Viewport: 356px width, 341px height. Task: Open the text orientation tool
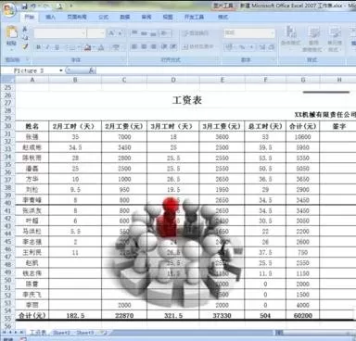[x=165, y=33]
